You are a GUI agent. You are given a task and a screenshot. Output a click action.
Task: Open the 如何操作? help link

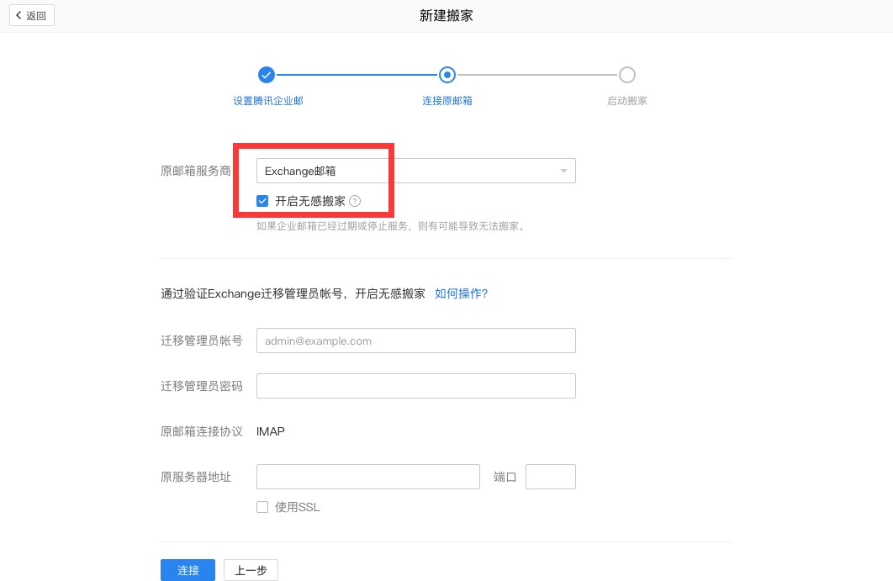pos(461,293)
